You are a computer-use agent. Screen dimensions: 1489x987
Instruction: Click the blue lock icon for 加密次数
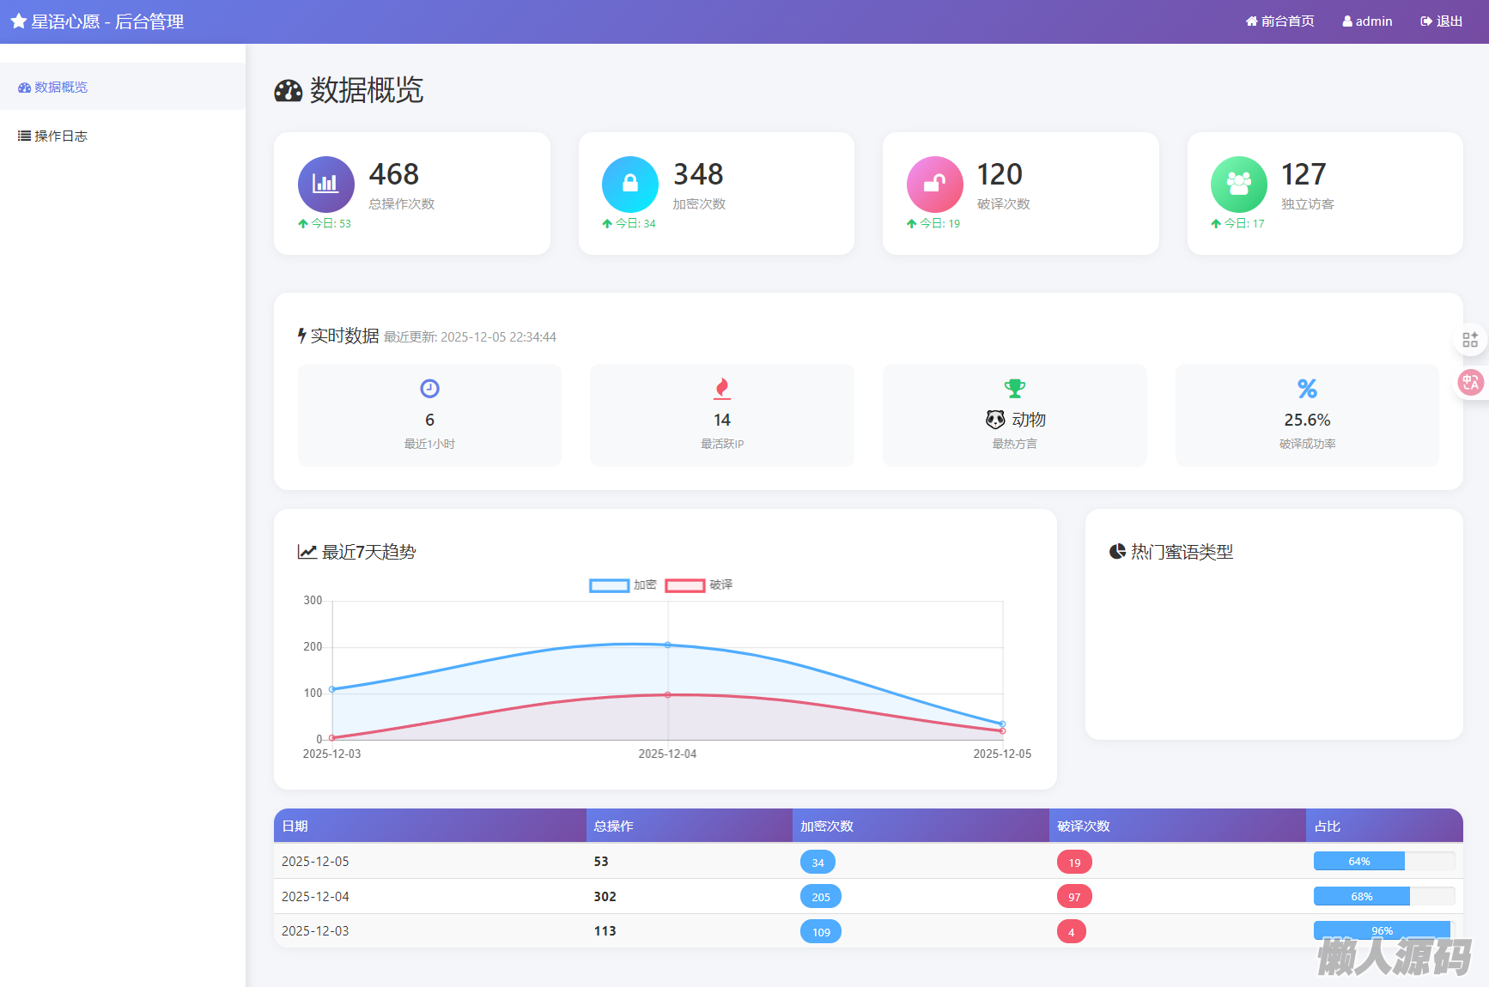tap(629, 184)
